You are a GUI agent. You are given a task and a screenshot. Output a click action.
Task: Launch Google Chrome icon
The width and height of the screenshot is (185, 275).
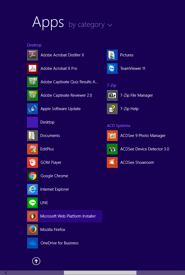coord(32,176)
